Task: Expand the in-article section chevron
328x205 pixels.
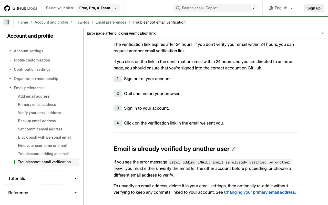Action: (323, 33)
